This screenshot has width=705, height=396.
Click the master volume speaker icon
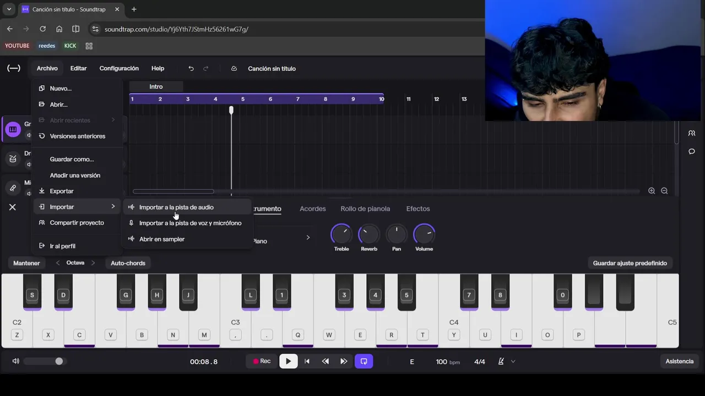[15, 361]
